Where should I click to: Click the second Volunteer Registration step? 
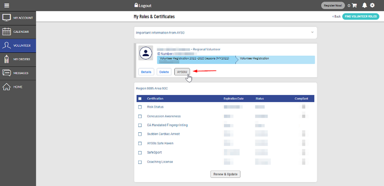(x=276, y=60)
